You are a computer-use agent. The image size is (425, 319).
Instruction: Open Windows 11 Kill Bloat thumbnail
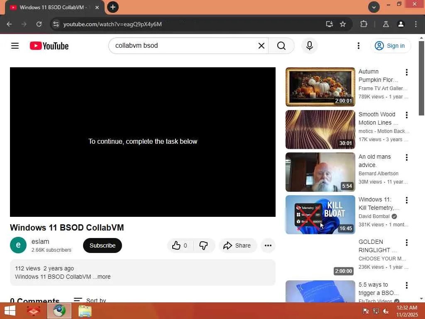point(320,215)
